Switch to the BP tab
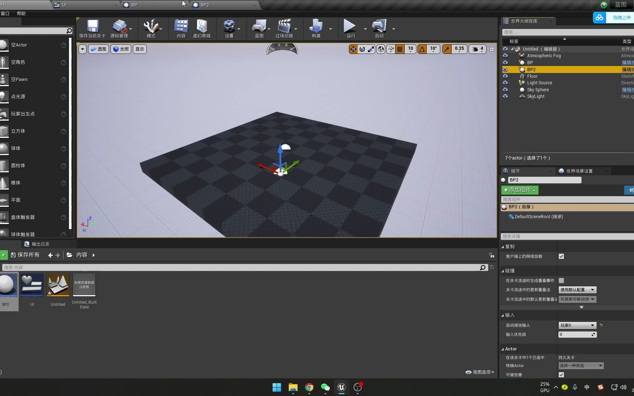This screenshot has width=634, height=396. (x=156, y=5)
